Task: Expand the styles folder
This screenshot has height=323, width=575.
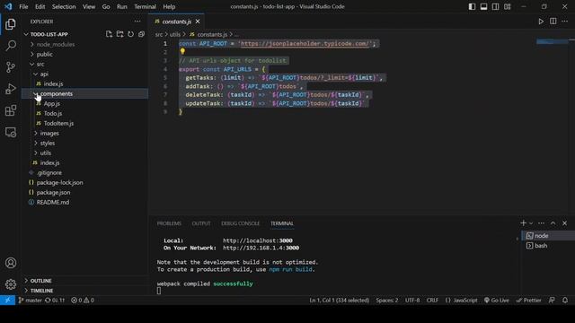Action: point(84,144)
